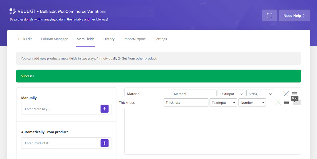Screen dimensions: 317x159
Task: Open Thickness's Number data type dropdown
Action: [252, 102]
